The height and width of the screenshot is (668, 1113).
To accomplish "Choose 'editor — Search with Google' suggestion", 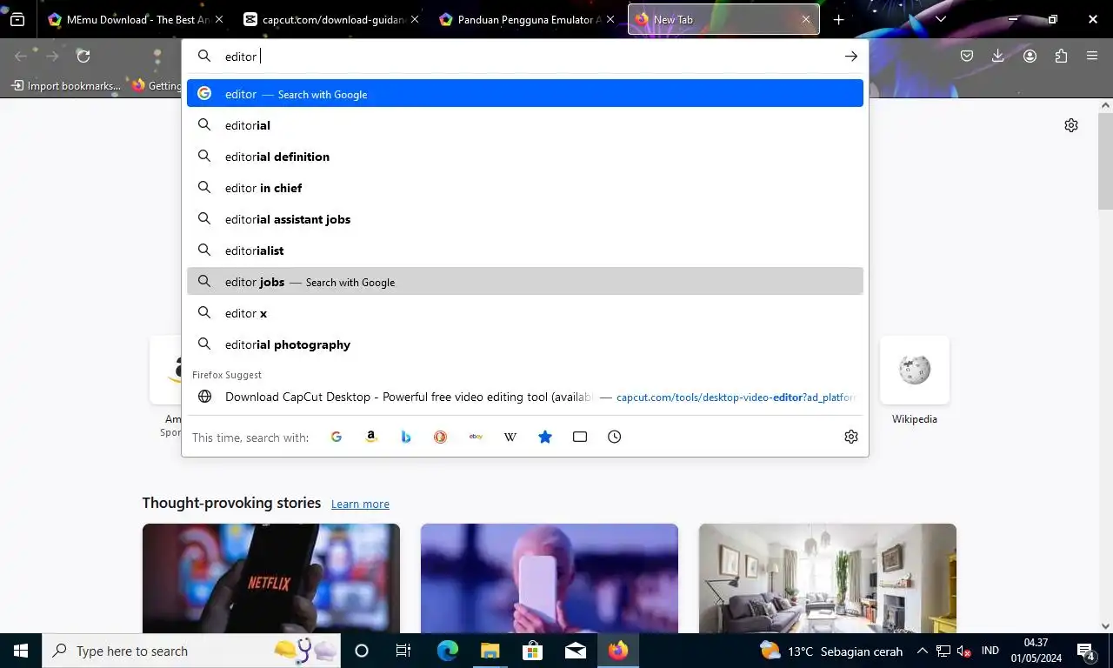I will [x=525, y=94].
